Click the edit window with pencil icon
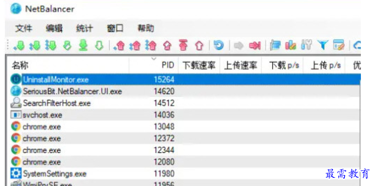This screenshot has width=373, height=186. point(339,45)
